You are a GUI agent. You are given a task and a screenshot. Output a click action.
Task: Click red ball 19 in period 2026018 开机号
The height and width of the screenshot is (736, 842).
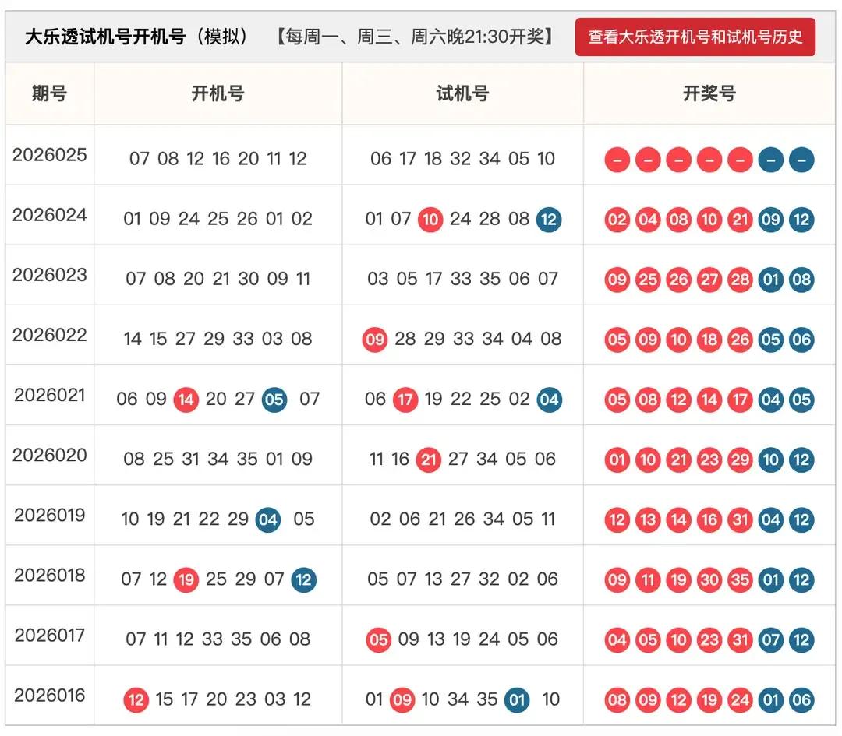click(186, 579)
